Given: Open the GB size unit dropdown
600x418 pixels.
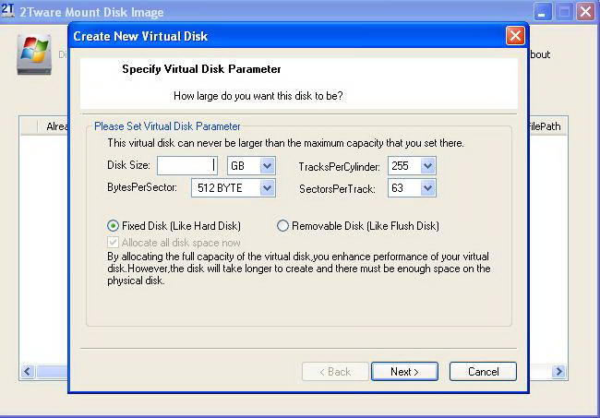Looking at the screenshot, I should tap(267, 166).
